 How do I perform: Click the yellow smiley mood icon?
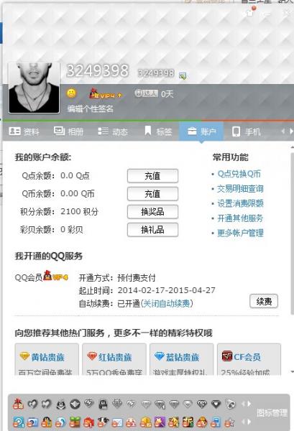point(71,93)
